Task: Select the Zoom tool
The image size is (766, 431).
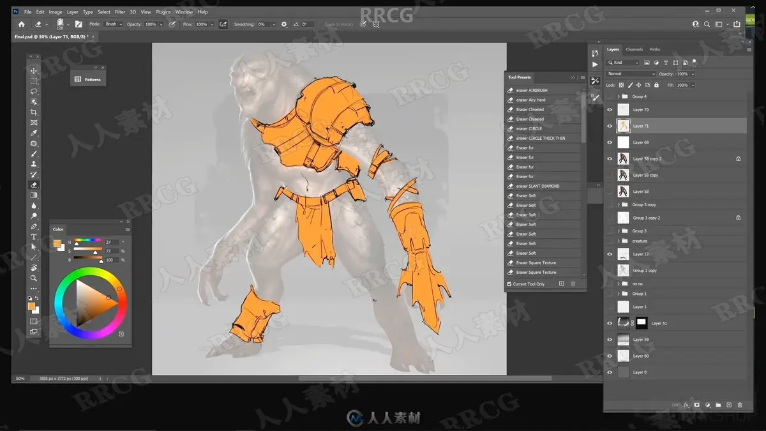Action: click(x=34, y=278)
